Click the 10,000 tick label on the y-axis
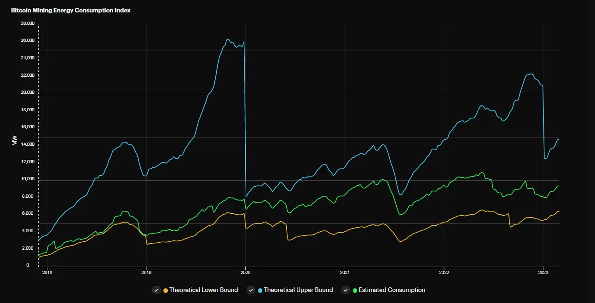The height and width of the screenshot is (303, 595). 27,179
